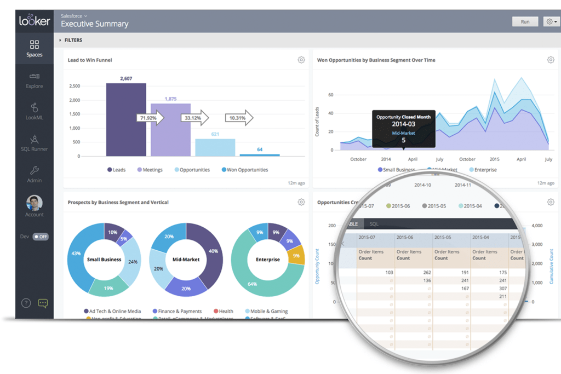Open Opportunities Created tile settings gear
This screenshot has height=374, width=561.
(x=551, y=202)
